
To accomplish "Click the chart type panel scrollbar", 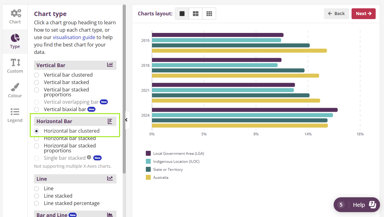I will coord(124,89).
